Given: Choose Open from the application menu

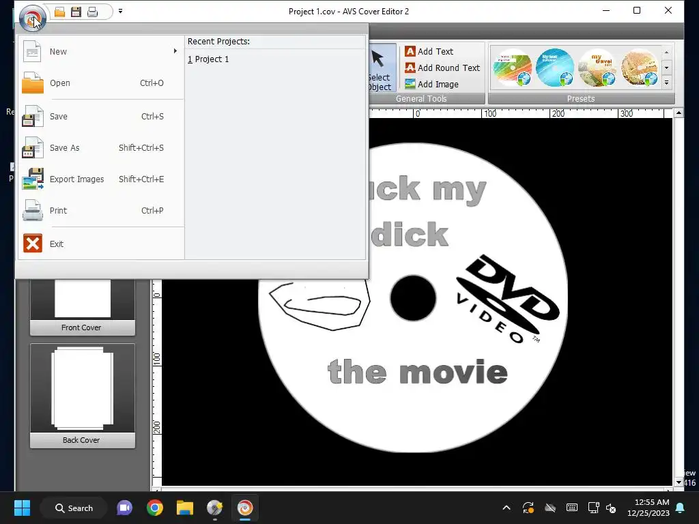Looking at the screenshot, I should pyautogui.click(x=101, y=83).
